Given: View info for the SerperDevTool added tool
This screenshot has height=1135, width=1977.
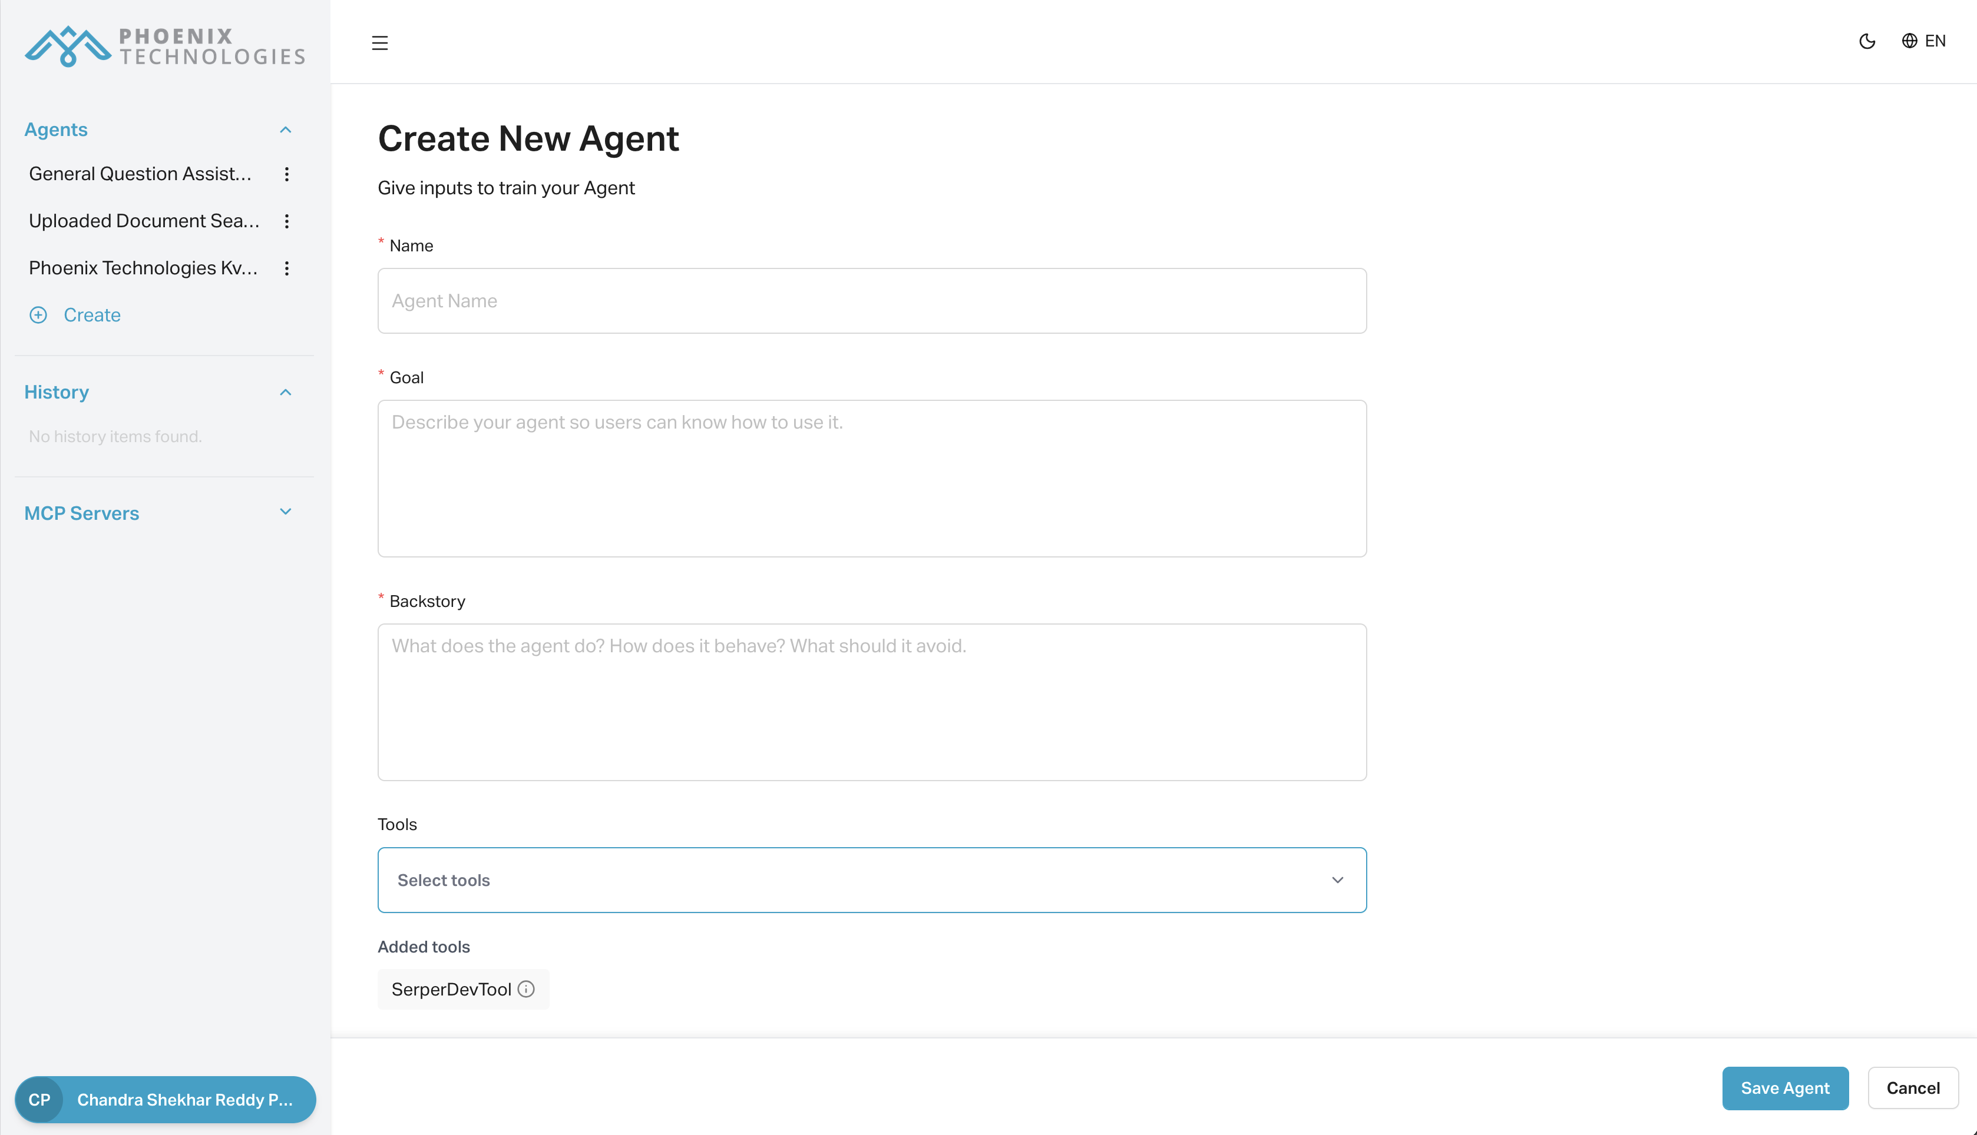Looking at the screenshot, I should tap(527, 988).
